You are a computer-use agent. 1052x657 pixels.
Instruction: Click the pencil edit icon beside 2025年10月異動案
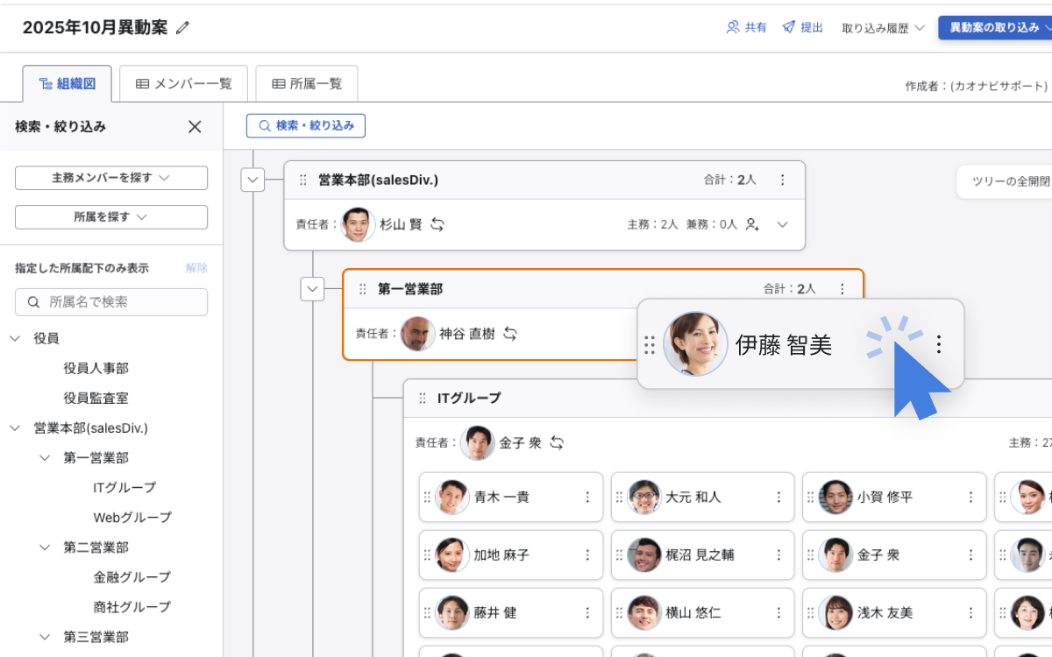[x=182, y=28]
